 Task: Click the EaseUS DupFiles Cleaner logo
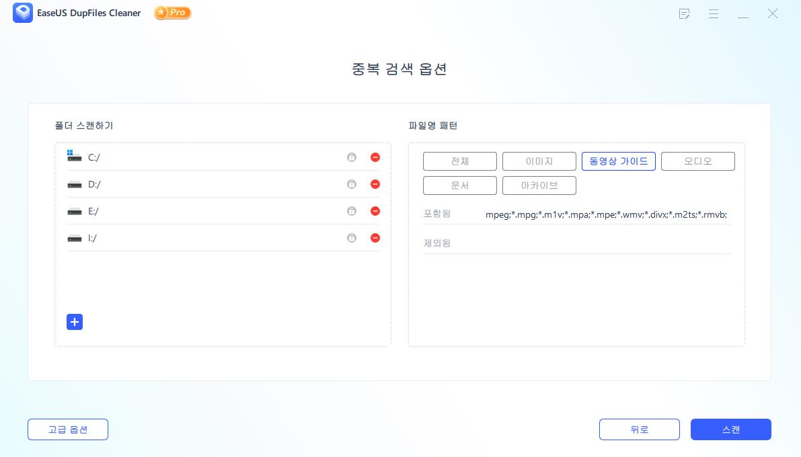[23, 13]
